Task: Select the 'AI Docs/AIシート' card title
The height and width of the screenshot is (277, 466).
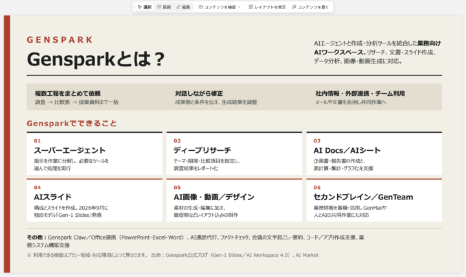Action: point(347,150)
